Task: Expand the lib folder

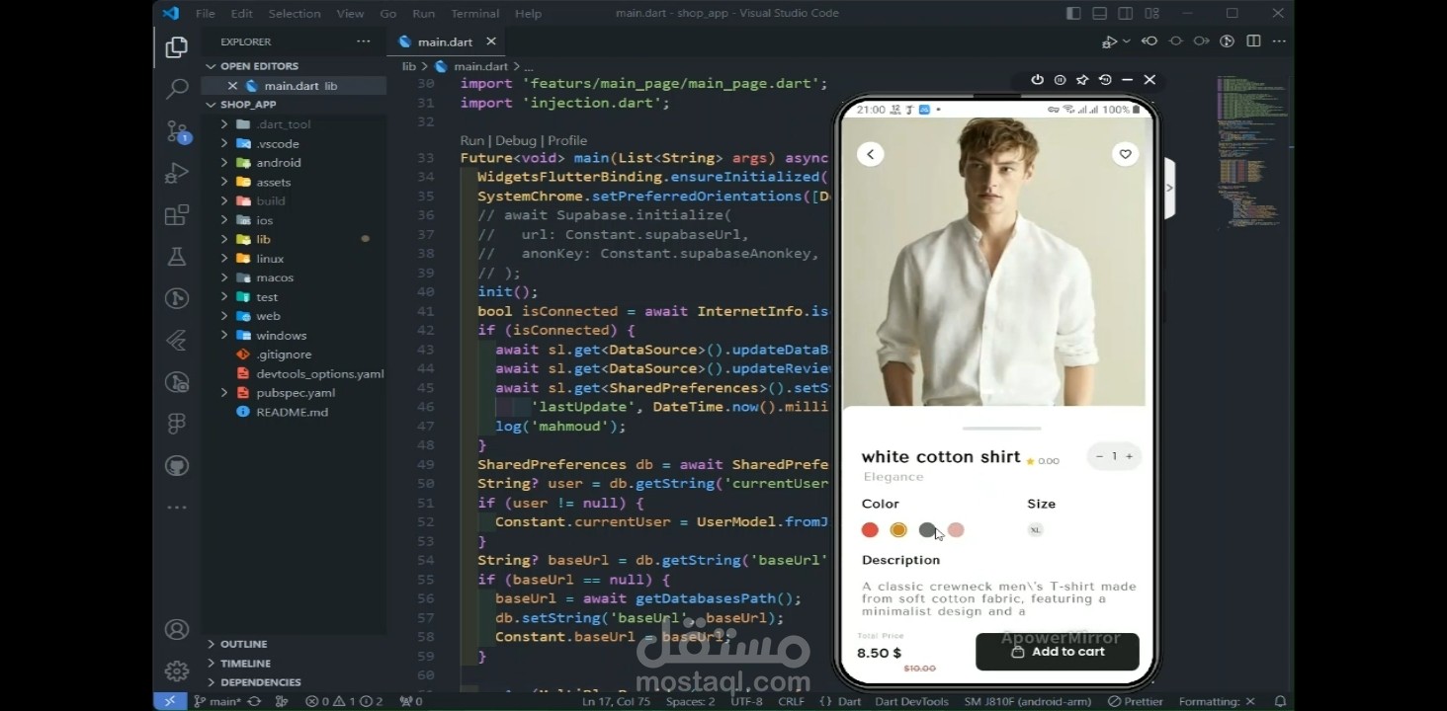Action: pyautogui.click(x=224, y=239)
